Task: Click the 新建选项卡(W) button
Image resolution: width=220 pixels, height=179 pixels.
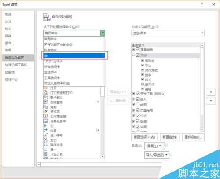Action: 144,137
